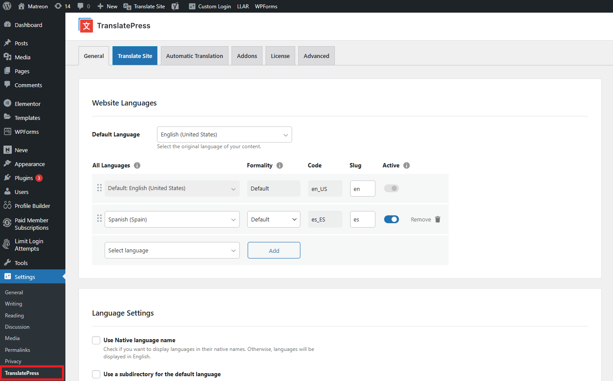
Task: Click the Posts pin icon in sidebar
Action: pos(7,43)
